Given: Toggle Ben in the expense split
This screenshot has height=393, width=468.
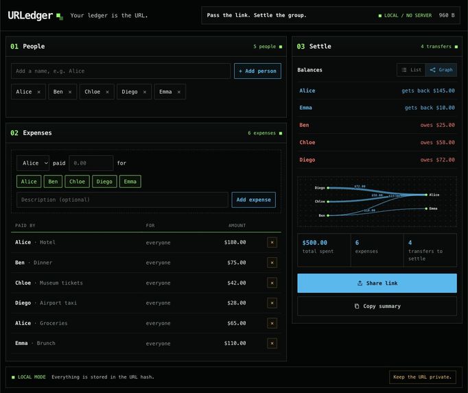Looking at the screenshot, I should pyautogui.click(x=53, y=182).
